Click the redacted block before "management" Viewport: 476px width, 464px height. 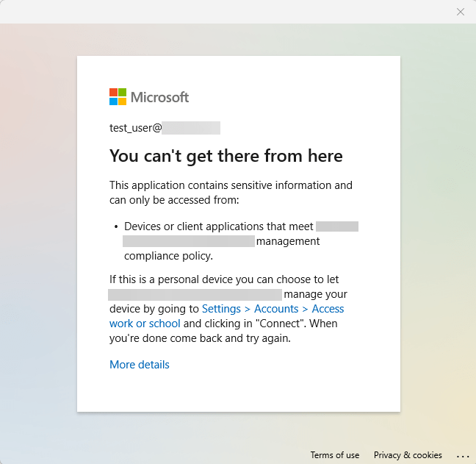point(188,241)
